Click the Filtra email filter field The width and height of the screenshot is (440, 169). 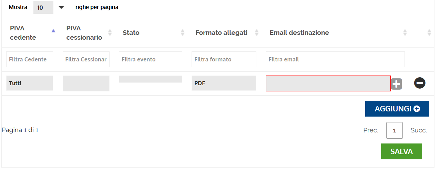(335, 59)
